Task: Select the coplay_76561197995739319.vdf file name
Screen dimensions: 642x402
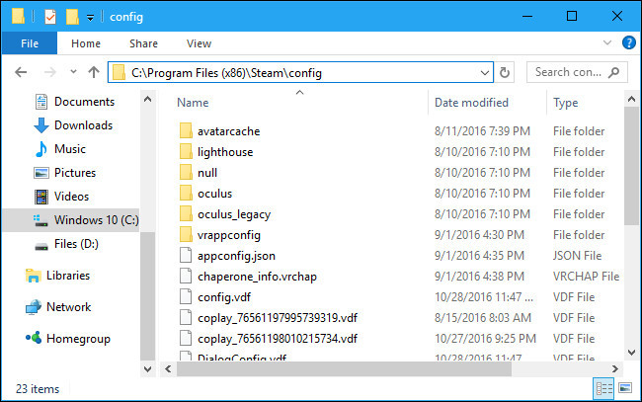Action: [278, 318]
